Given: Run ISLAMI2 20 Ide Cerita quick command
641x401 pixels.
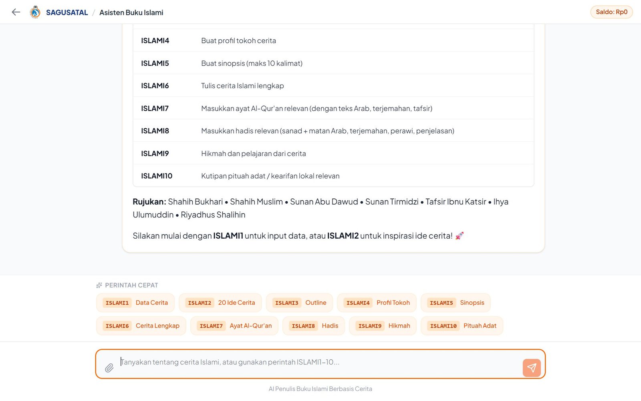Looking at the screenshot, I should coord(220,303).
